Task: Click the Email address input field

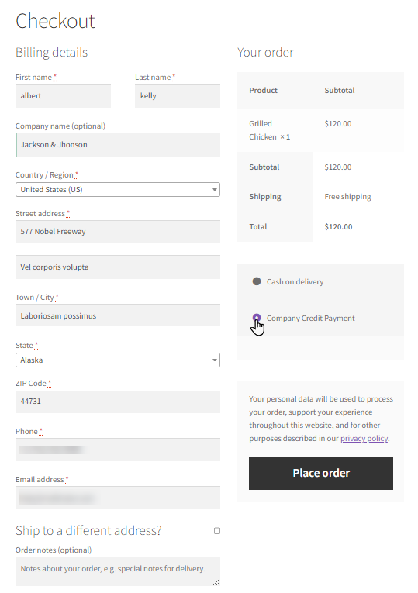Action: [118, 498]
